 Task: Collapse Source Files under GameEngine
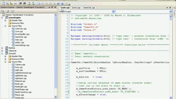click(x=5, y=26)
